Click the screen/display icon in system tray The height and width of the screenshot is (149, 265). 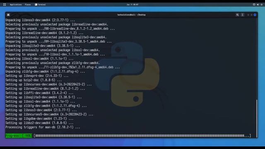(254, 5)
